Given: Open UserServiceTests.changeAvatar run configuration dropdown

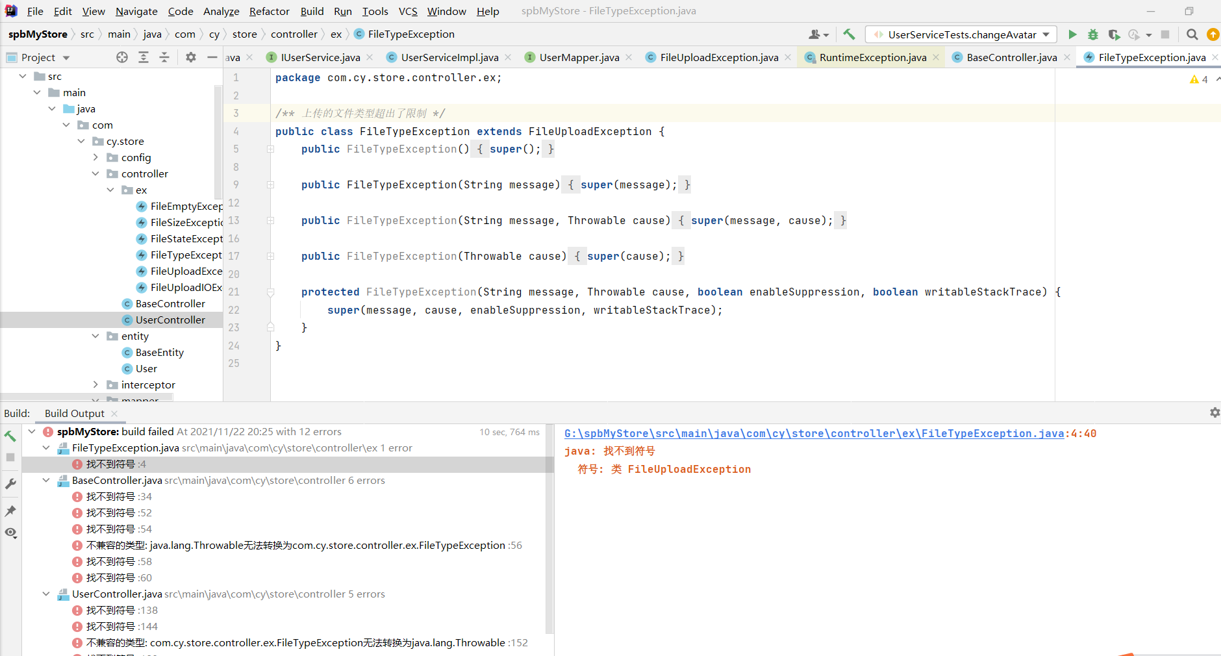Looking at the screenshot, I should point(963,34).
